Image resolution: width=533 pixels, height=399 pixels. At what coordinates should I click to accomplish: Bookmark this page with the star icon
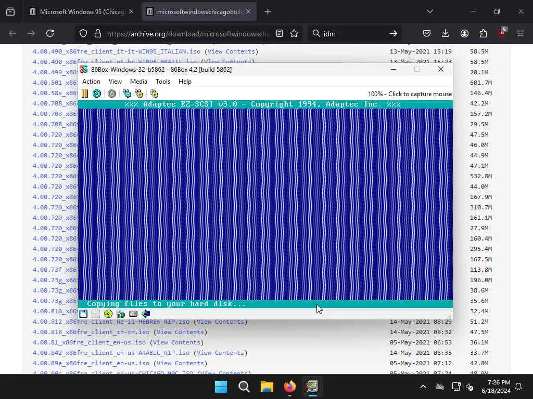pyautogui.click(x=294, y=34)
